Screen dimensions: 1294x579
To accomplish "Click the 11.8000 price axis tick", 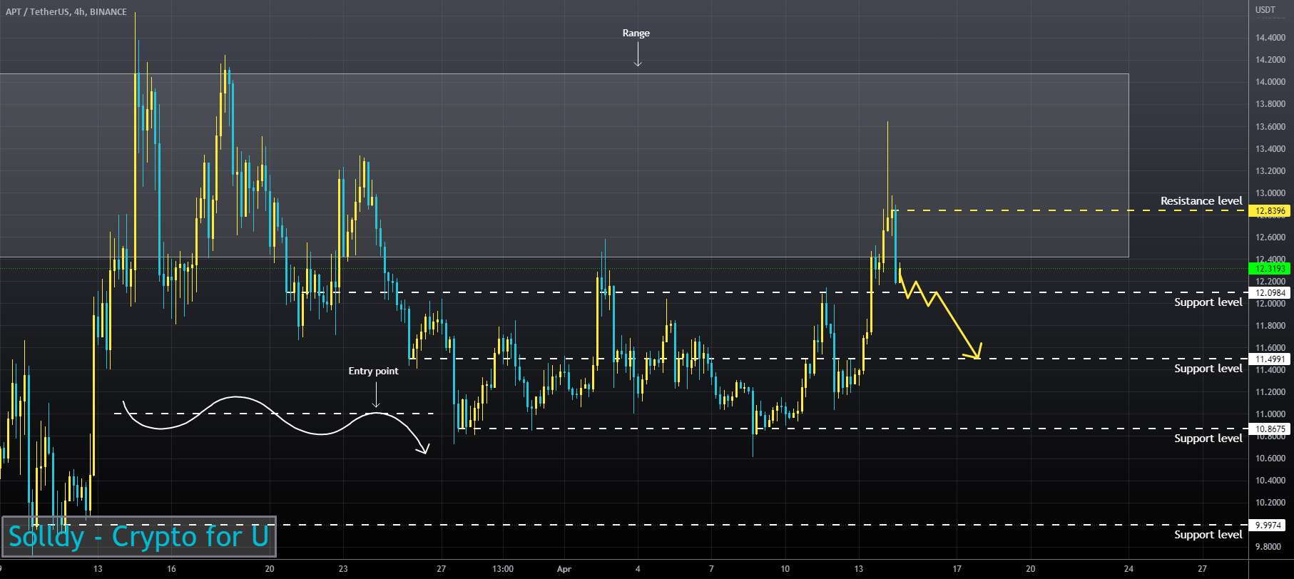I will 1270,326.
